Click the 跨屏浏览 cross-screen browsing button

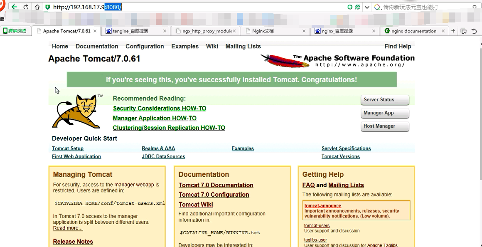coord(15,31)
